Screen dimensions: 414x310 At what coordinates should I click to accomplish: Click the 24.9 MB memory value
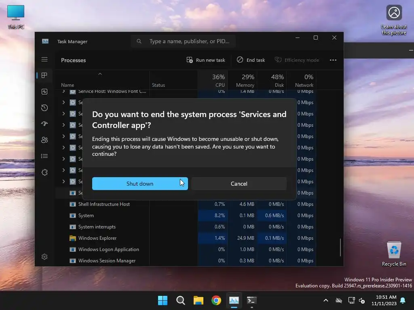click(x=246, y=238)
